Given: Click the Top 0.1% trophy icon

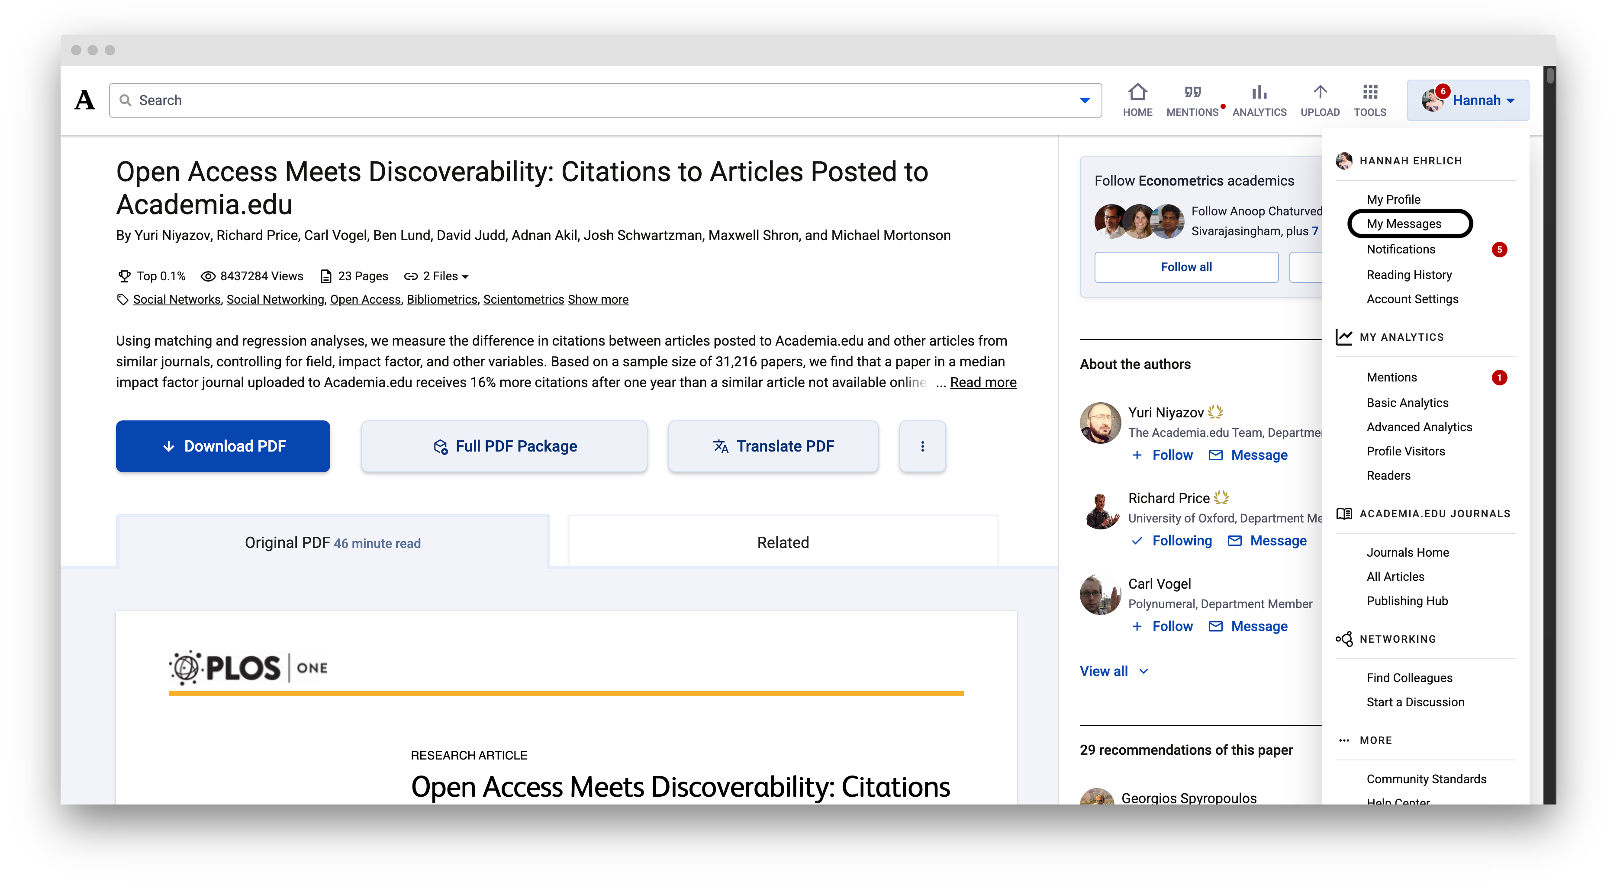Looking at the screenshot, I should [x=124, y=276].
